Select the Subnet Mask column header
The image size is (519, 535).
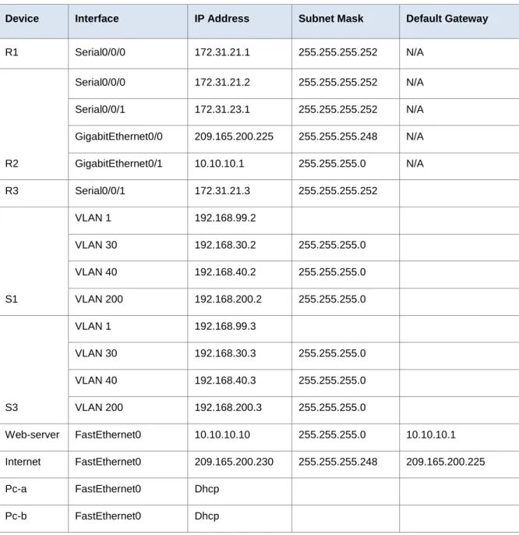tap(330, 19)
